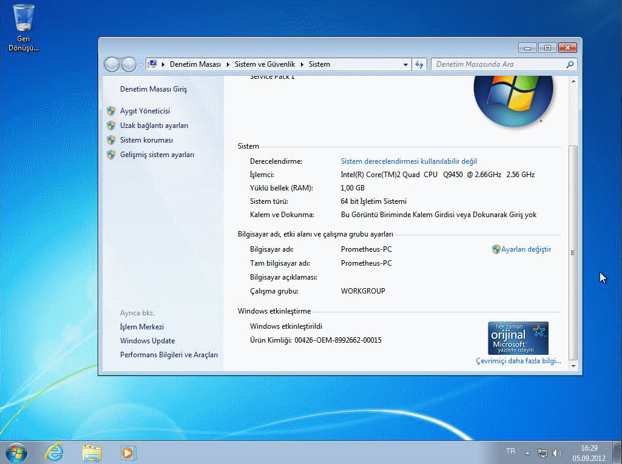Open Sistem derecelendirmesi kullanılabilir değil link

point(409,161)
